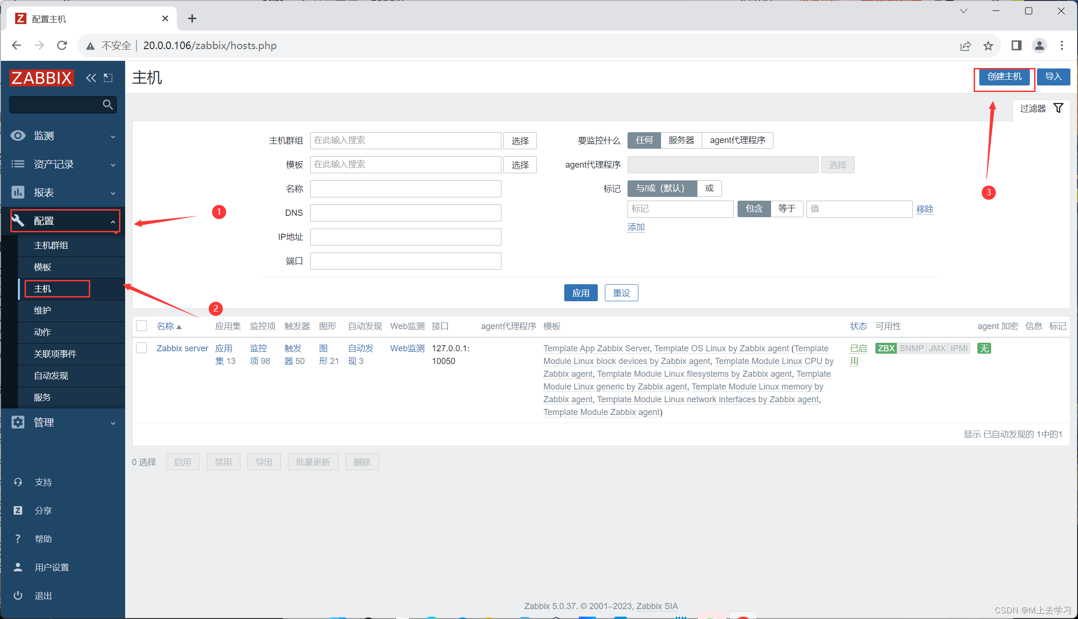Collapse the Zabbix sidebar with double-chevron icon
Viewport: 1078px width, 619px height.
[91, 78]
